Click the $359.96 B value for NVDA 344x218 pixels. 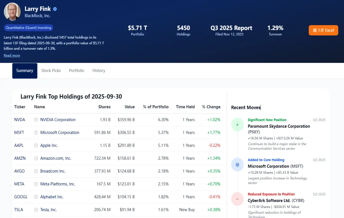click(x=126, y=120)
